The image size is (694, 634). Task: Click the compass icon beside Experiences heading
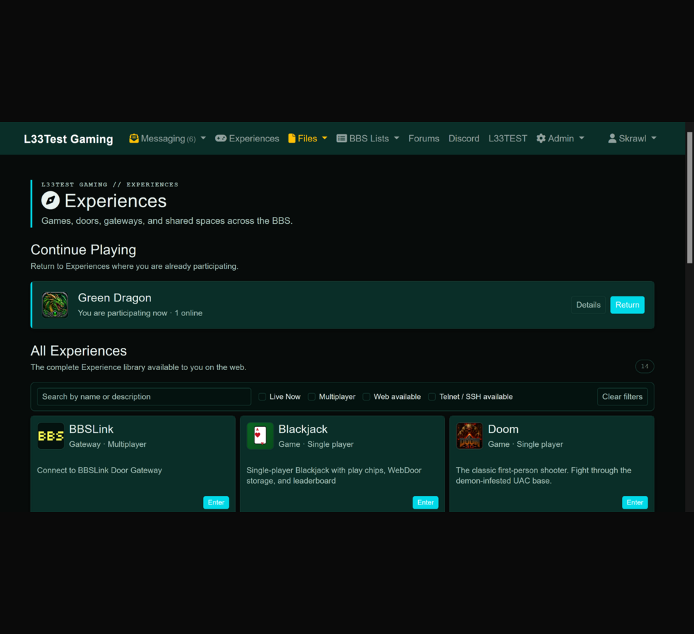tap(51, 200)
